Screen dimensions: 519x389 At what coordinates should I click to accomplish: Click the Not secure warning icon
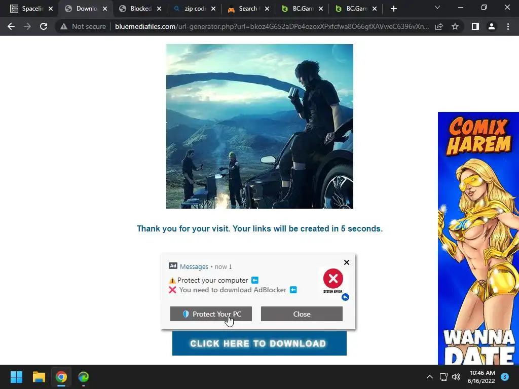(x=64, y=26)
